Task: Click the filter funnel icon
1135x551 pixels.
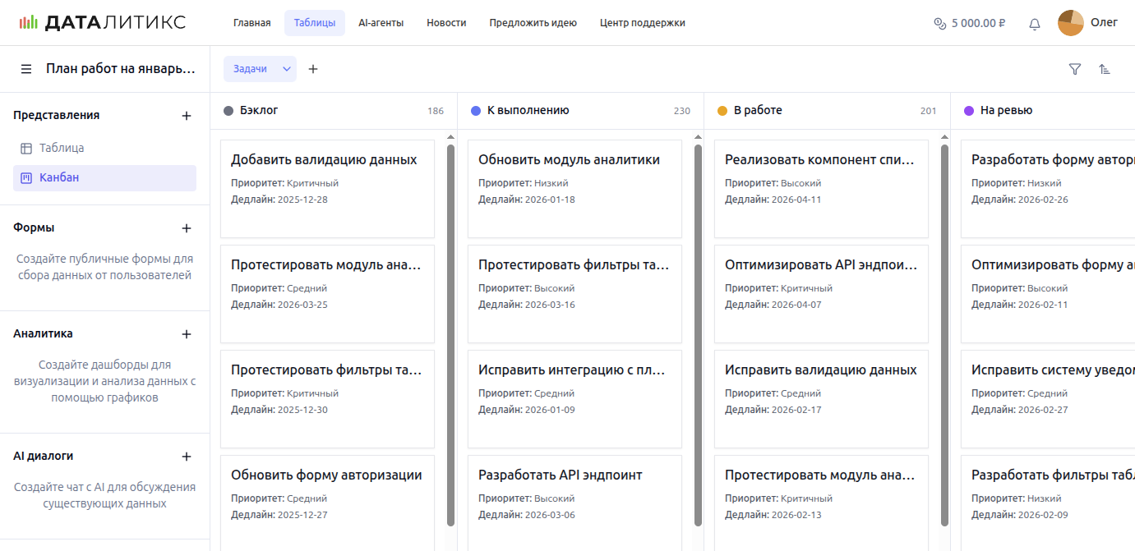Action: tap(1074, 70)
